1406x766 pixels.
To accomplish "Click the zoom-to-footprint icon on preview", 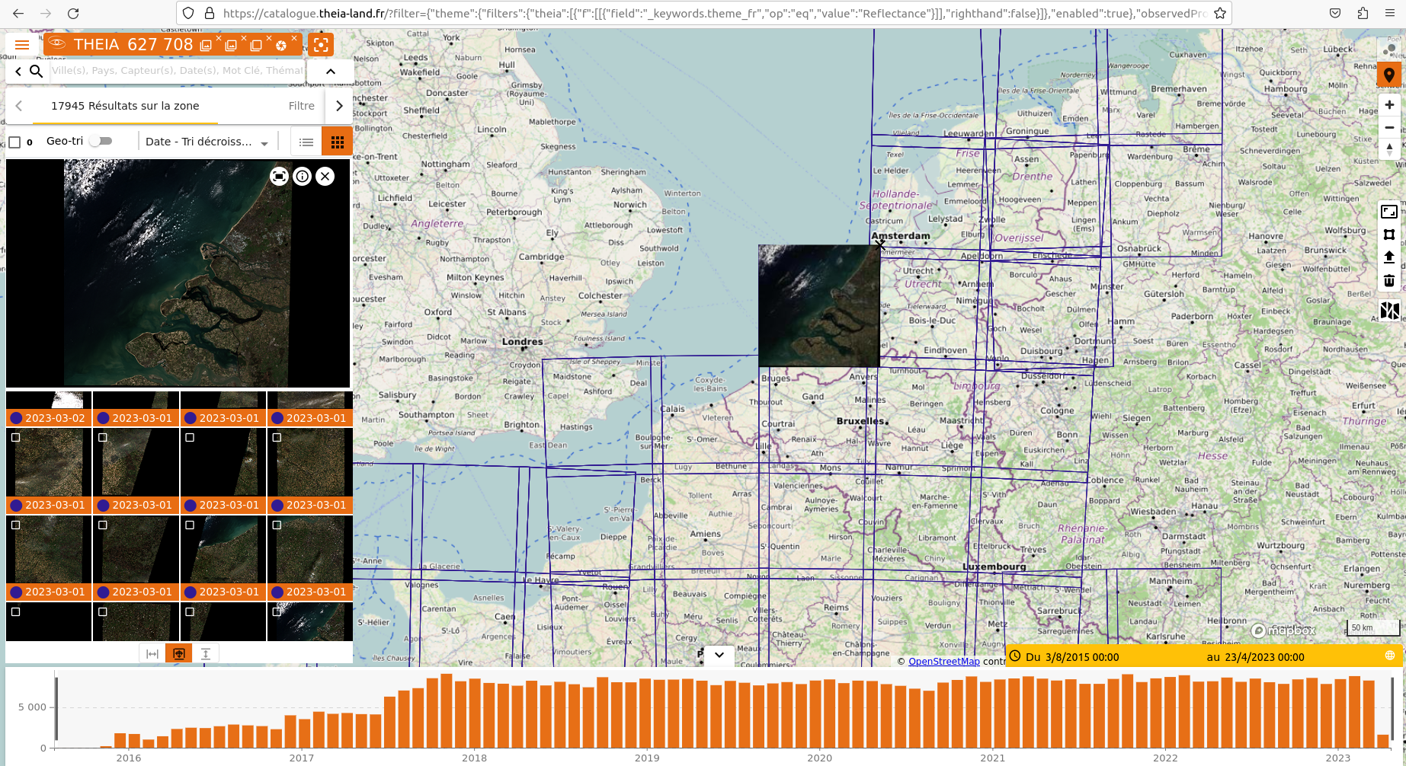I will [279, 177].
